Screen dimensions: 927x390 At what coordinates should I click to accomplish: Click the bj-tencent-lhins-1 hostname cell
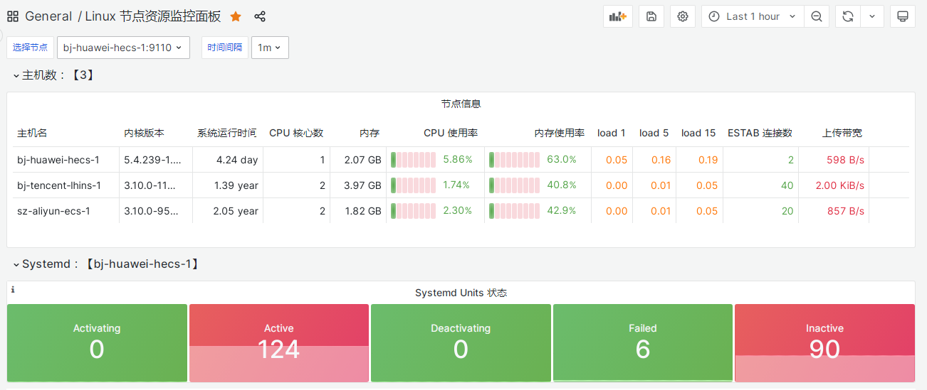point(59,185)
